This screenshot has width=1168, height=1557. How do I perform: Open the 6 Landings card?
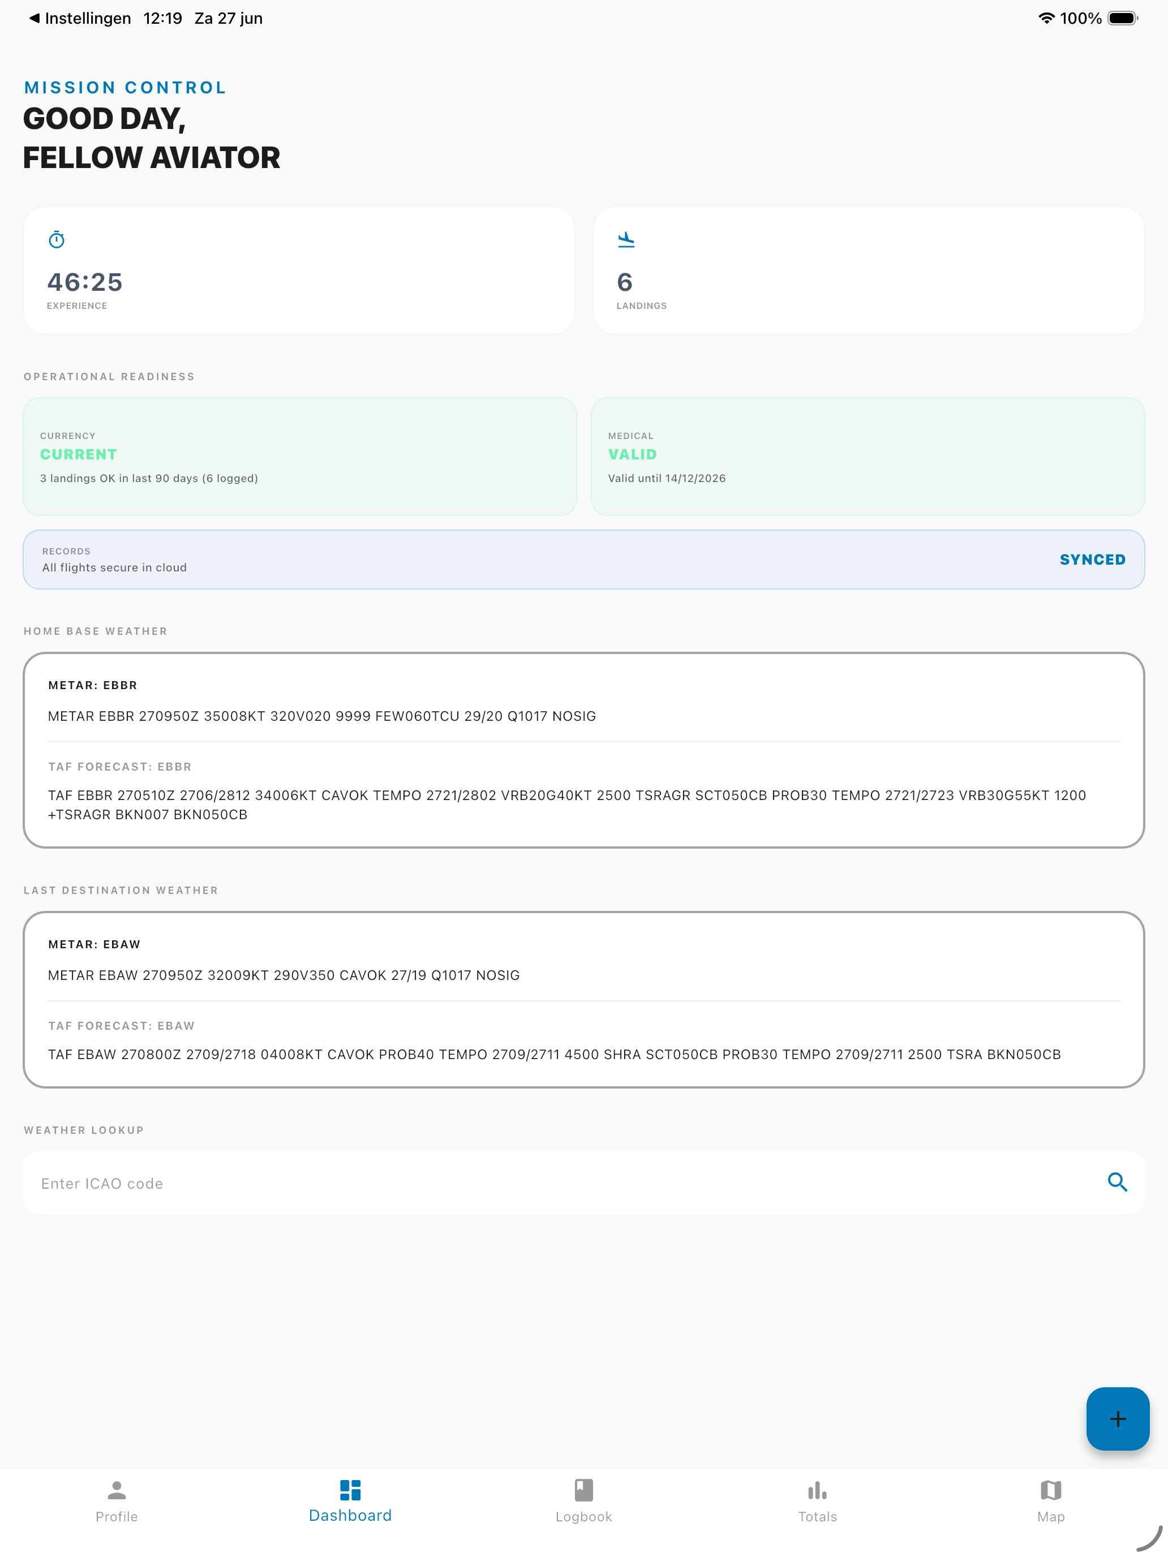coord(868,270)
